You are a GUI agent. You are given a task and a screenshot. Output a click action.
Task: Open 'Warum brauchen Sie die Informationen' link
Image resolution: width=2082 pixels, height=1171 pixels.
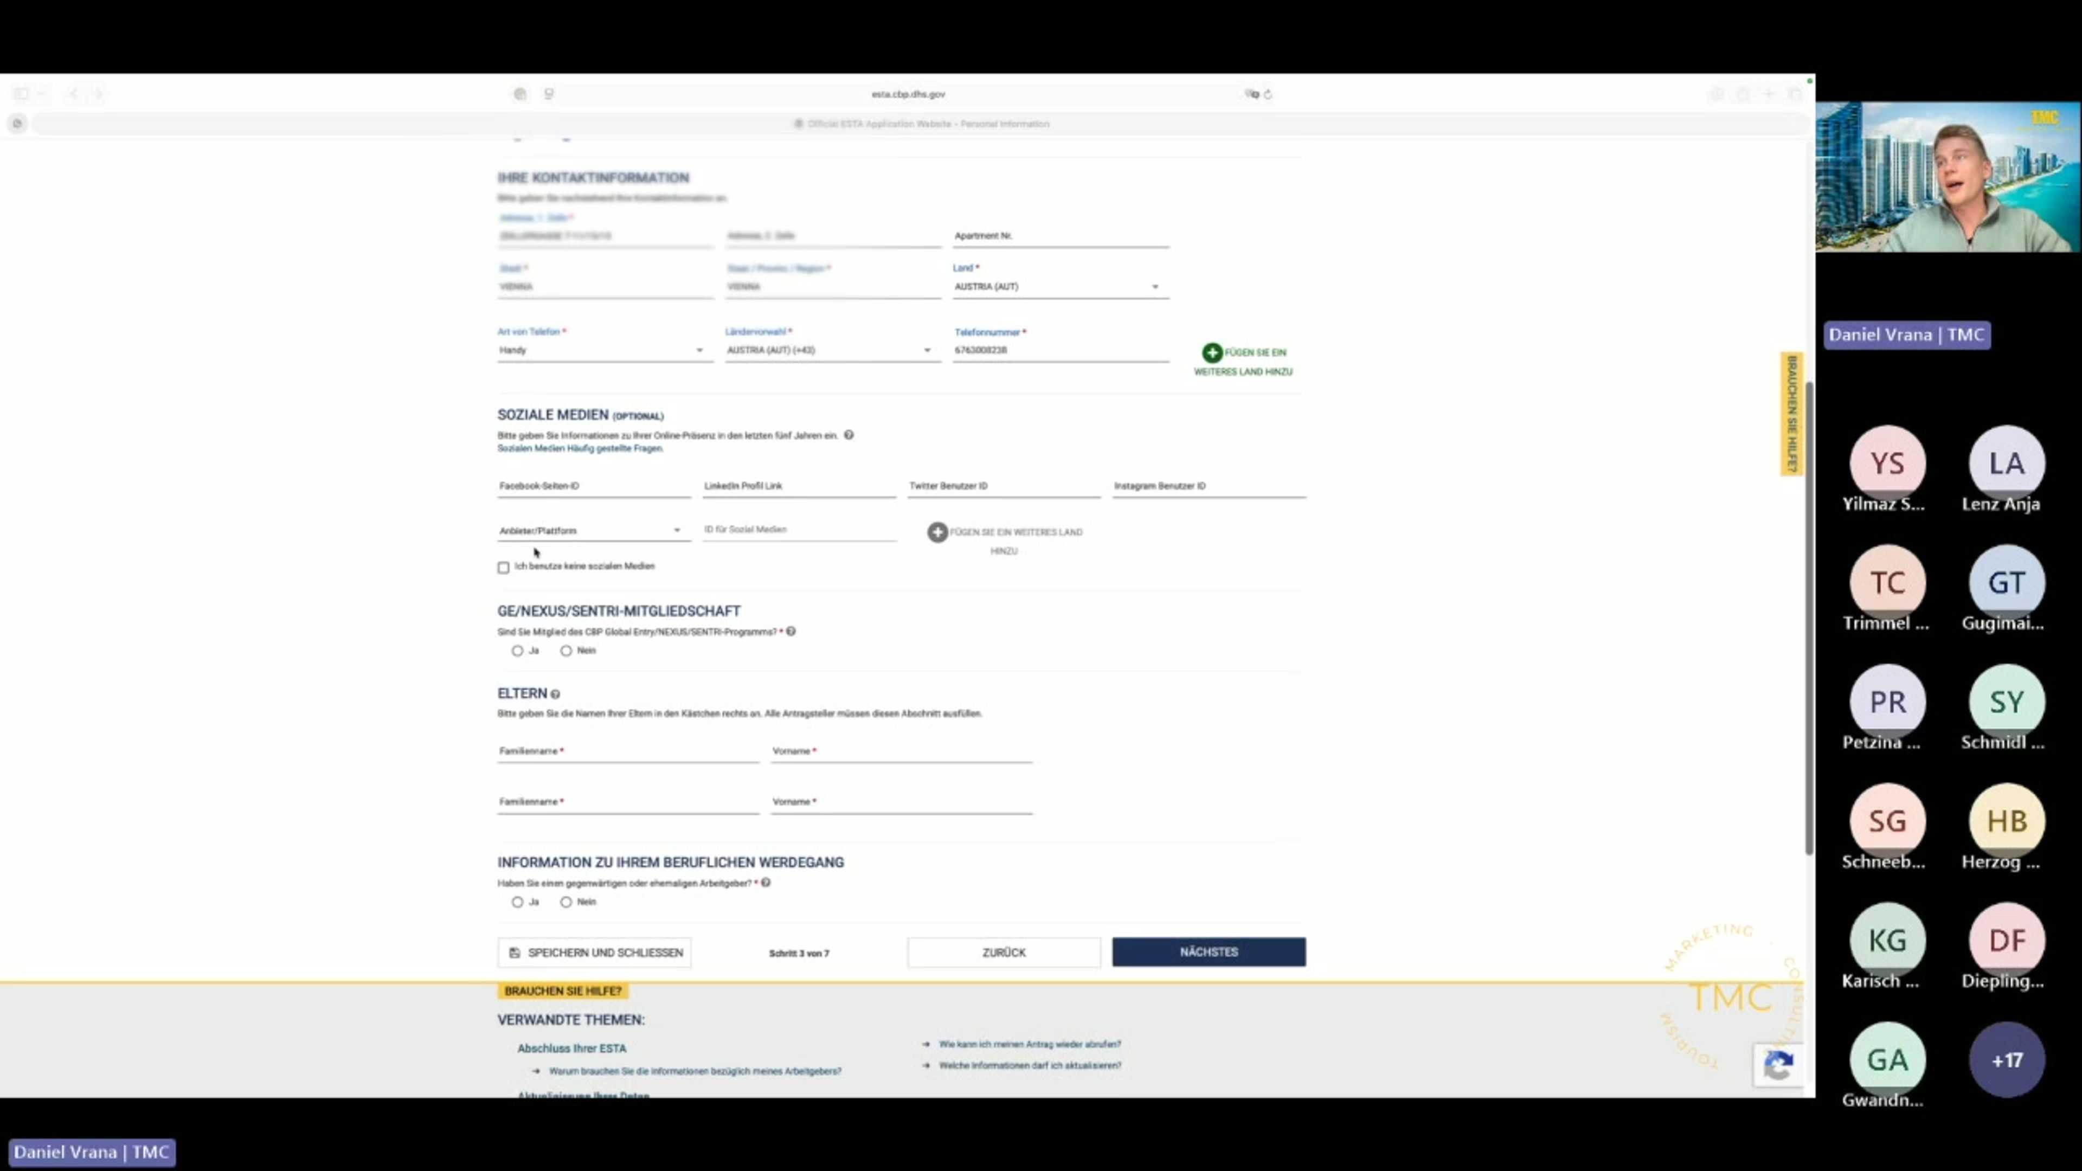tap(695, 1071)
